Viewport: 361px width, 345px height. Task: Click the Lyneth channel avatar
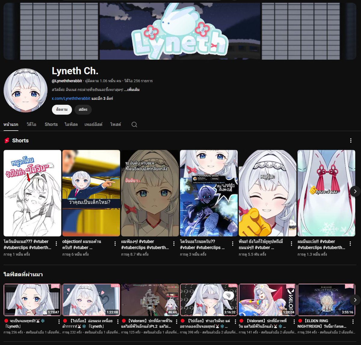(x=26, y=90)
